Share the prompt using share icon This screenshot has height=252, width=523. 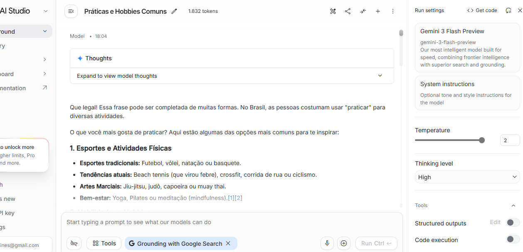coord(348,11)
